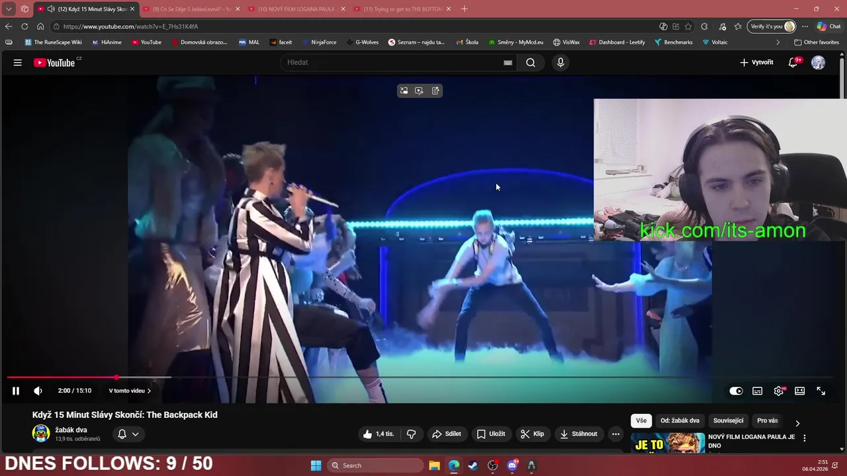The image size is (847, 476).
Task: Open NOVÝ FILM LOGANA PAULA thumbnail
Action: (x=668, y=443)
